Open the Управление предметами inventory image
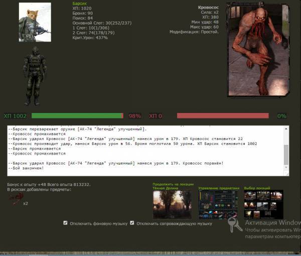The width and height of the screenshot is (301, 256). click(x=218, y=204)
